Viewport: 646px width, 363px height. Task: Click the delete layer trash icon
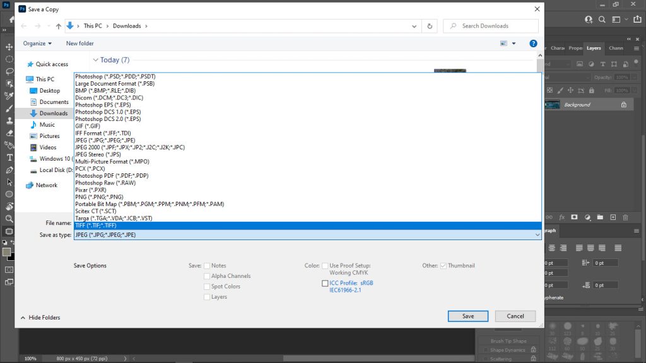(625, 217)
